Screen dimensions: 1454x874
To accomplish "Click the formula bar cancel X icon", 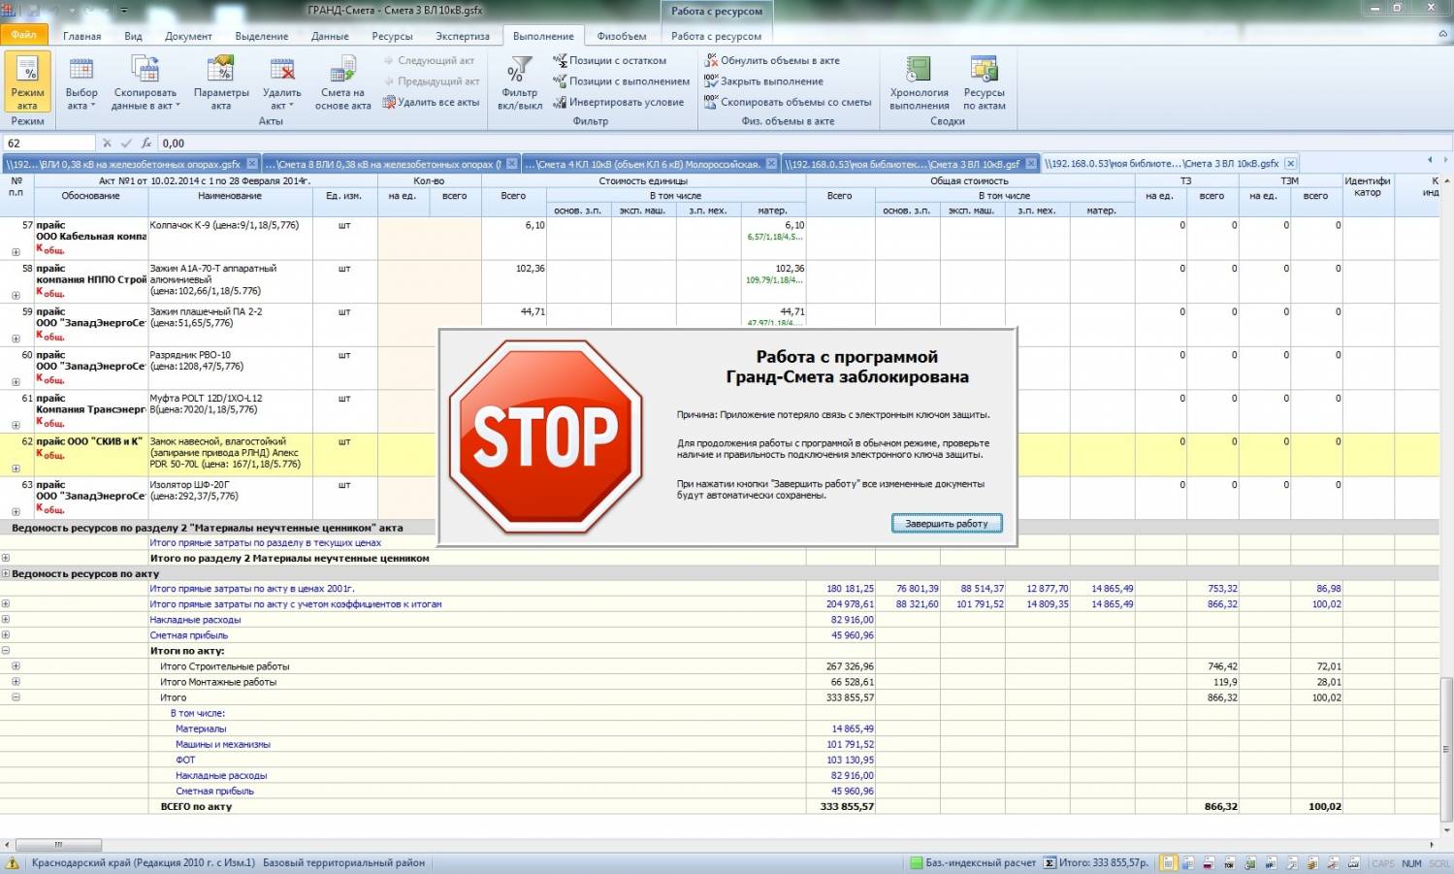I will point(107,143).
